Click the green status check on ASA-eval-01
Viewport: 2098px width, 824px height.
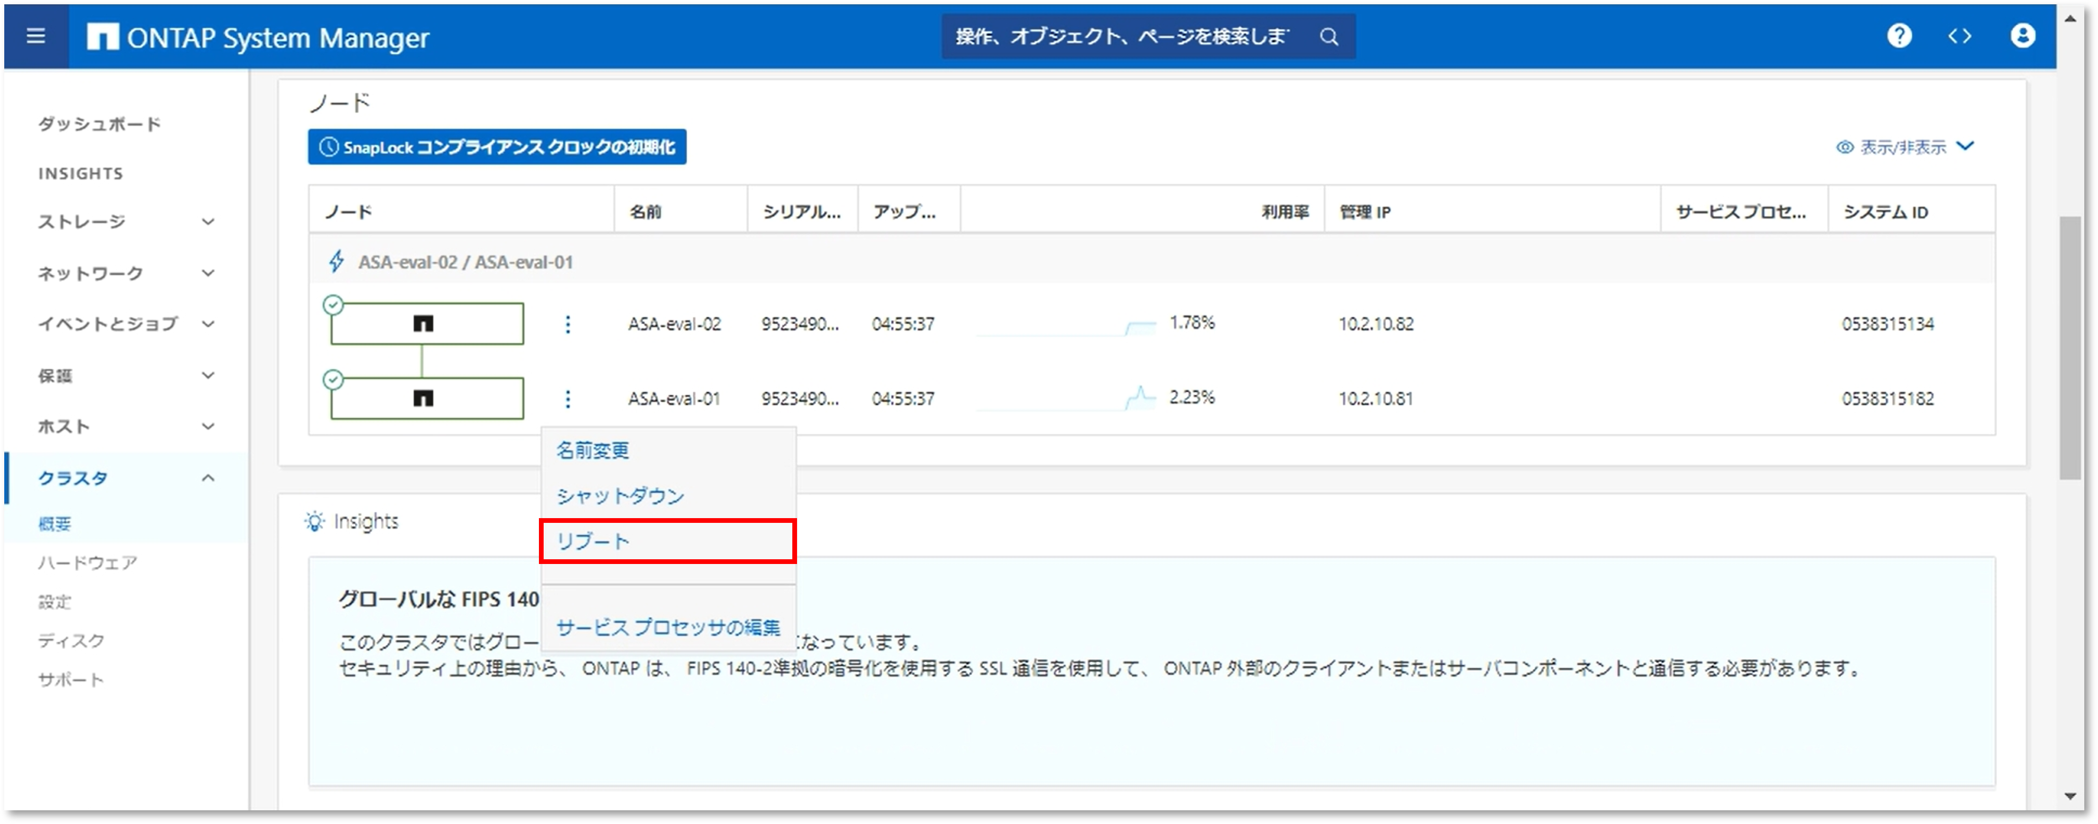coord(333,380)
